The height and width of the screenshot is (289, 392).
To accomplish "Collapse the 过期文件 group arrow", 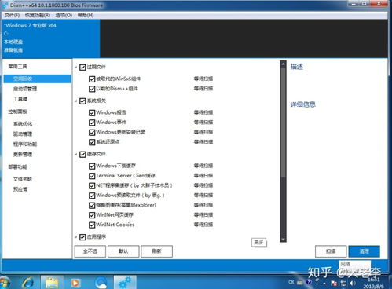I will (76, 68).
